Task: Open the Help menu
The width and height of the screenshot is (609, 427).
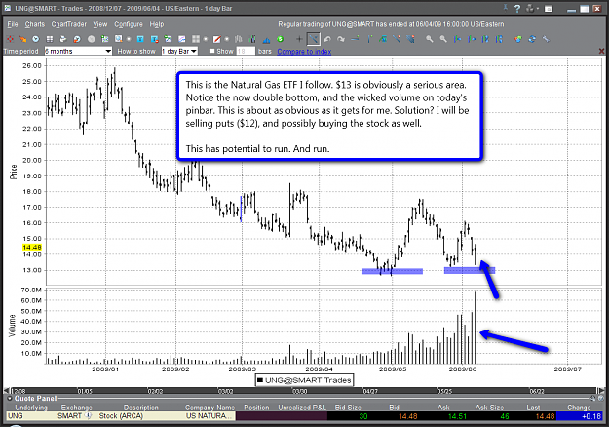Action: point(157,24)
